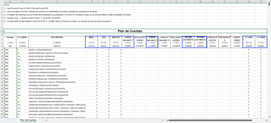Click the 'CODIGO R. BALANCE 2' header cell
Viewport: 271px width, 123px height.
click(164, 39)
